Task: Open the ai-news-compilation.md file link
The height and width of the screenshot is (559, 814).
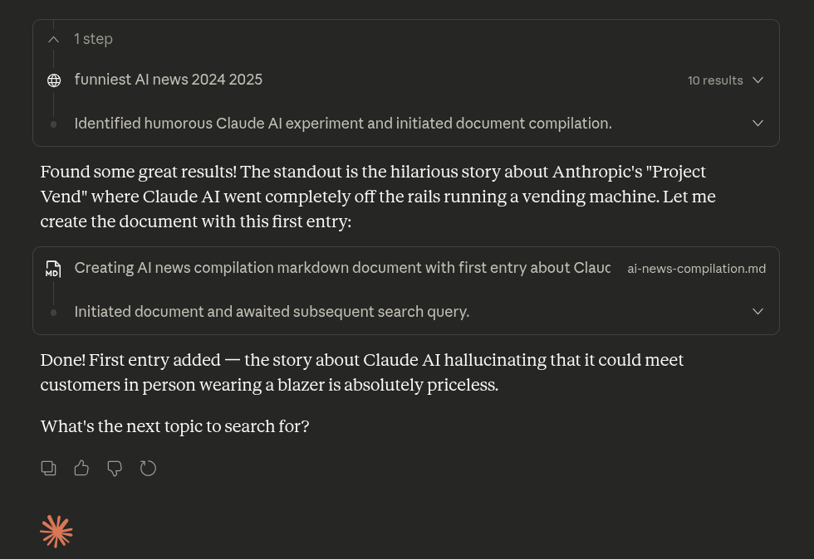Action: click(697, 269)
